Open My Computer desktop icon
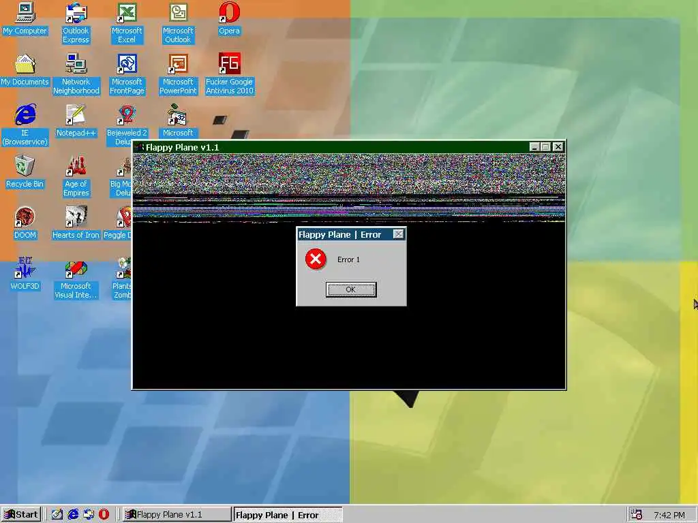Image resolution: width=698 pixels, height=523 pixels. [25, 18]
